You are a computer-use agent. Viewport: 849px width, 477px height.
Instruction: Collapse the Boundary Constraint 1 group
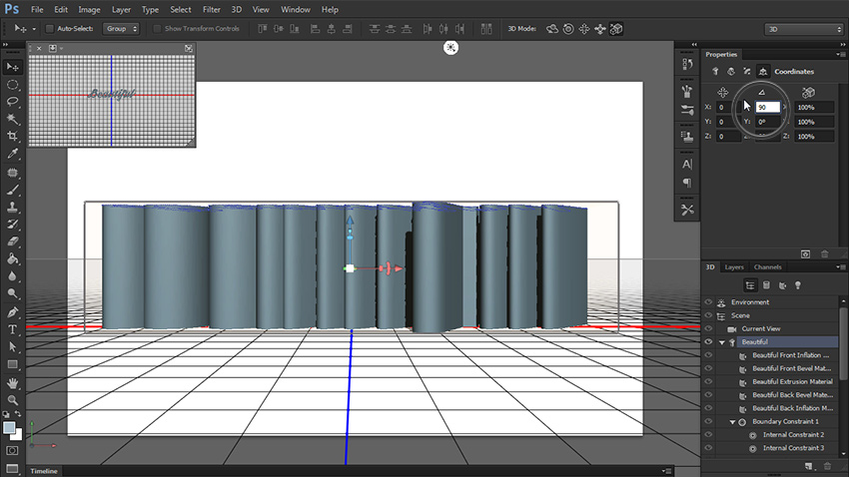coord(732,422)
